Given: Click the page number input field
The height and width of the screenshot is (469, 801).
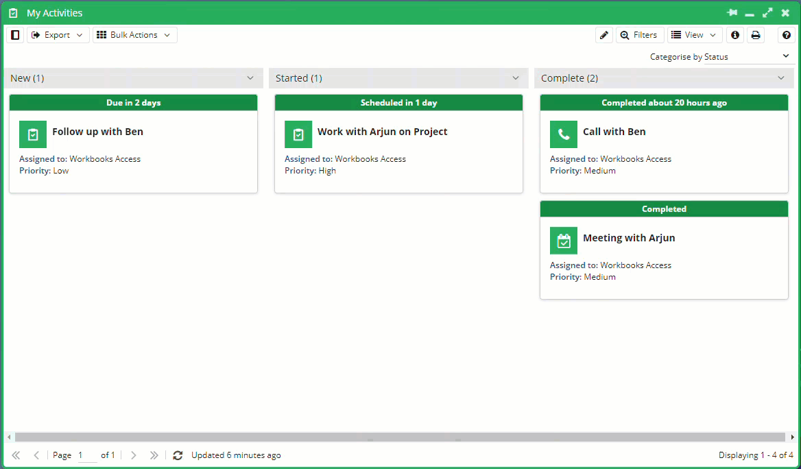Looking at the screenshot, I should pos(87,455).
